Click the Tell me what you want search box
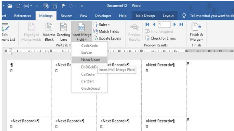Viewport: 234px width, 131px height. (212, 16)
